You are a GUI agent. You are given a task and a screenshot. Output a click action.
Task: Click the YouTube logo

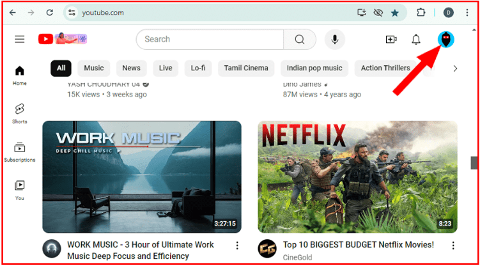[45, 39]
